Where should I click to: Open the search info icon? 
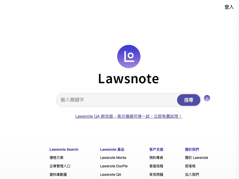(207, 98)
